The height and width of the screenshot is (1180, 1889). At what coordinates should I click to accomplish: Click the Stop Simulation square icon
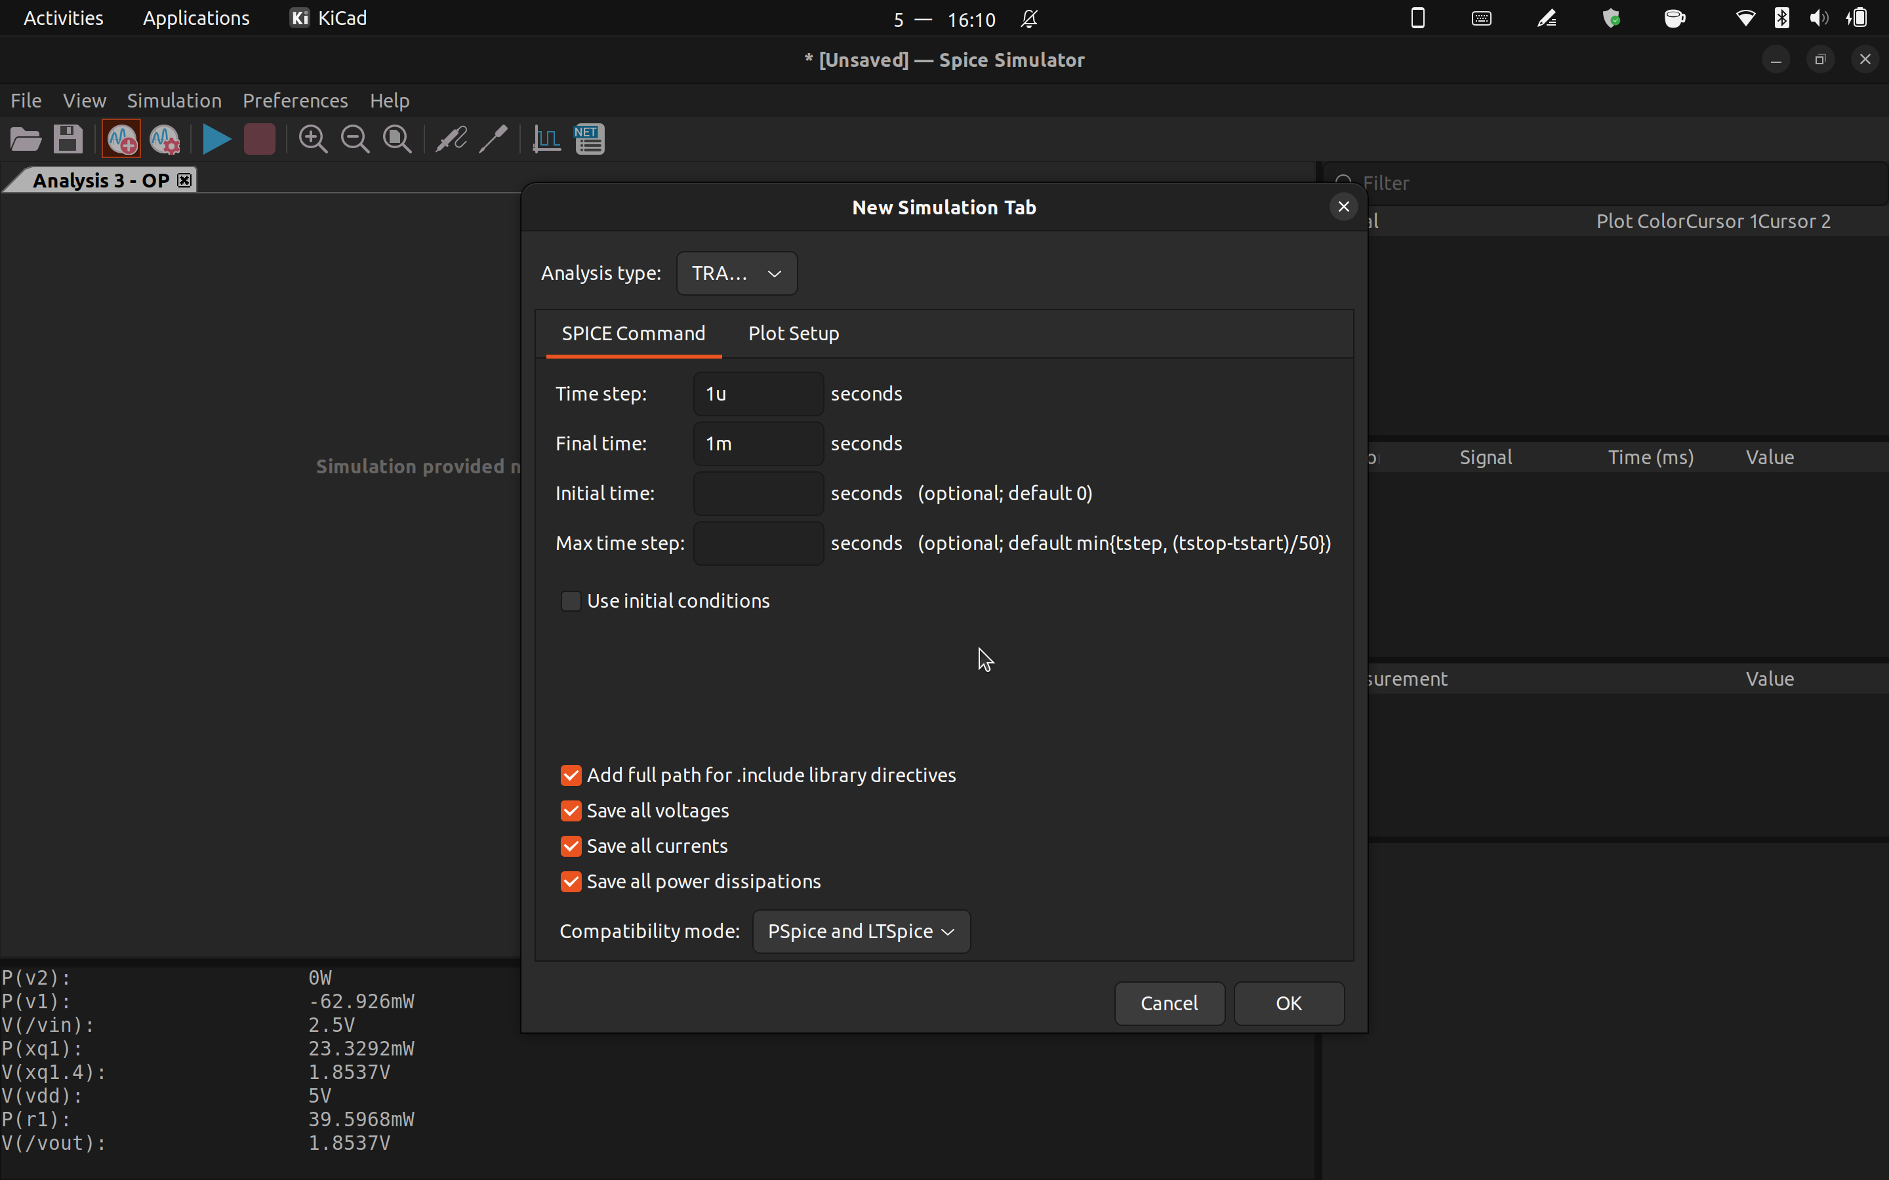pos(259,140)
